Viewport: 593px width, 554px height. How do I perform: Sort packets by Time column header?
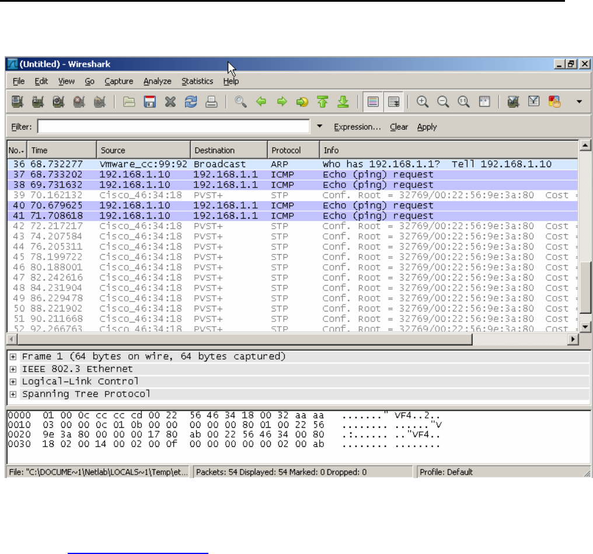coord(62,150)
